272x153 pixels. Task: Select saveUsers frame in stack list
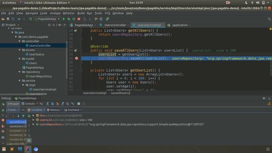pyautogui.click(x=18, y=126)
